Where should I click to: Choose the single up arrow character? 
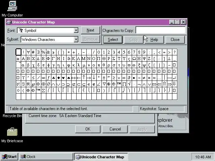[84, 78]
